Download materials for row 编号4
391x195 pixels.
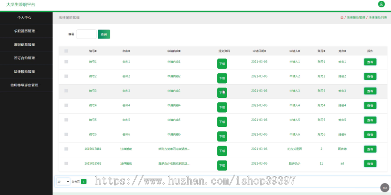(x=222, y=107)
